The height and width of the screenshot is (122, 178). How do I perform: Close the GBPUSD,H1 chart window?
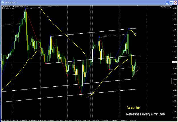point(175,3)
